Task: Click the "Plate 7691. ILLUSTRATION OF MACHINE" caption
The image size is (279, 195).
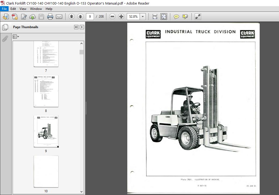Action: [200, 179]
